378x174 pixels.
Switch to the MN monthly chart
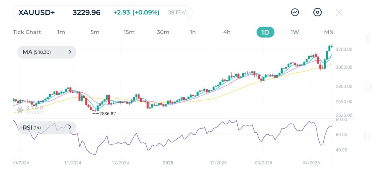point(329,32)
